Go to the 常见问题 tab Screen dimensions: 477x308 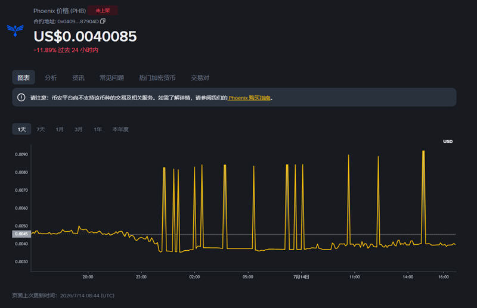coord(111,78)
